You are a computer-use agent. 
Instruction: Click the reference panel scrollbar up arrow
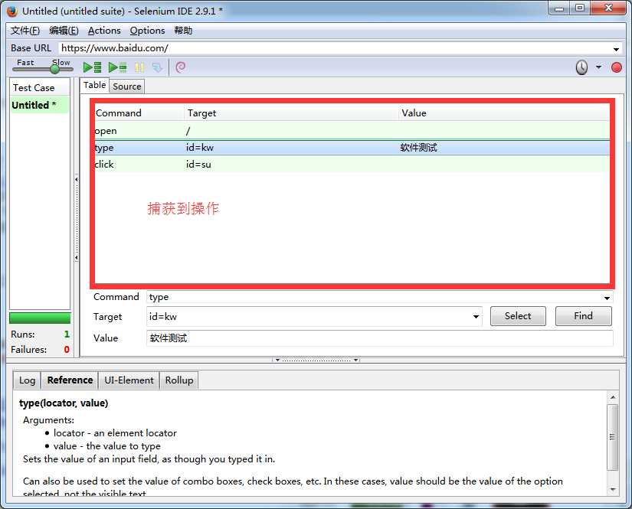pyautogui.click(x=613, y=397)
